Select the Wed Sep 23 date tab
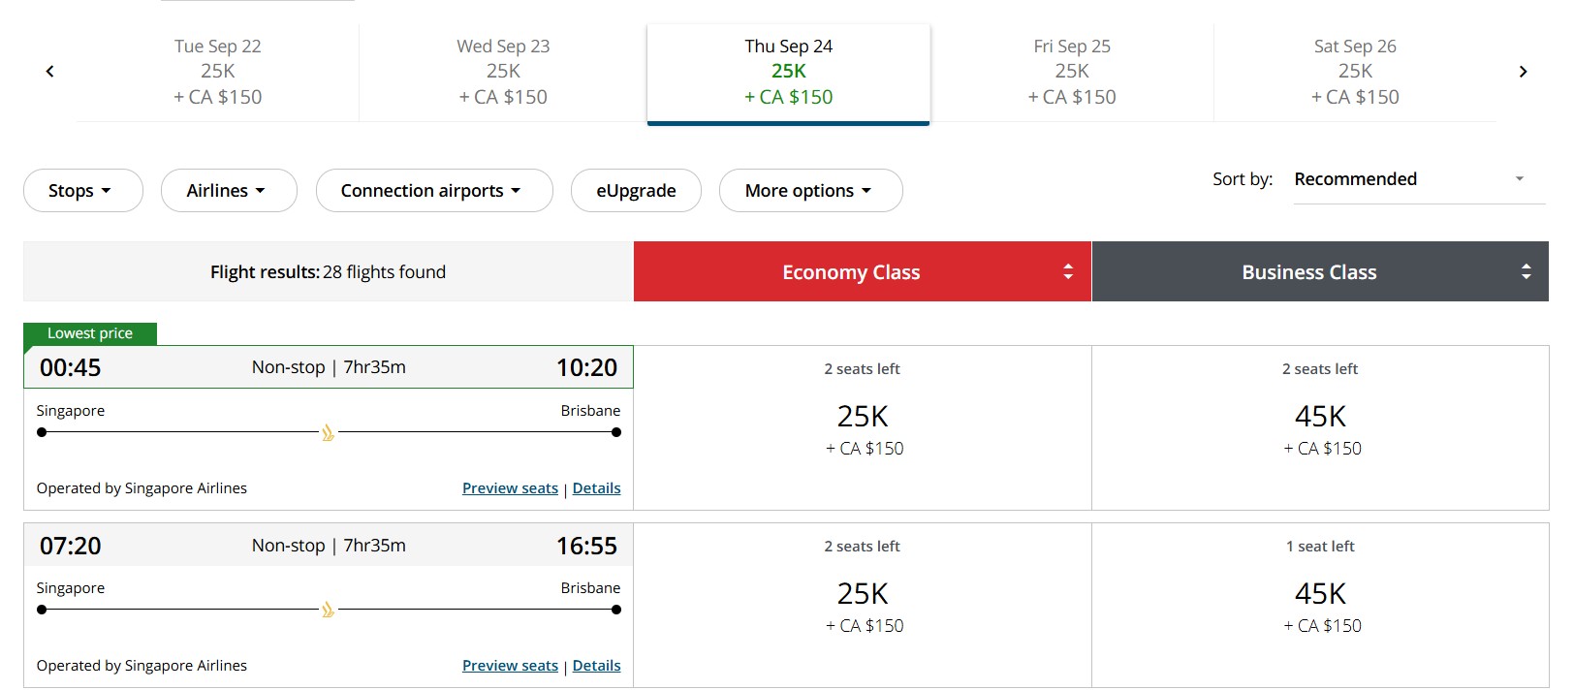Screen dimensions: 1574x690 coord(503,72)
